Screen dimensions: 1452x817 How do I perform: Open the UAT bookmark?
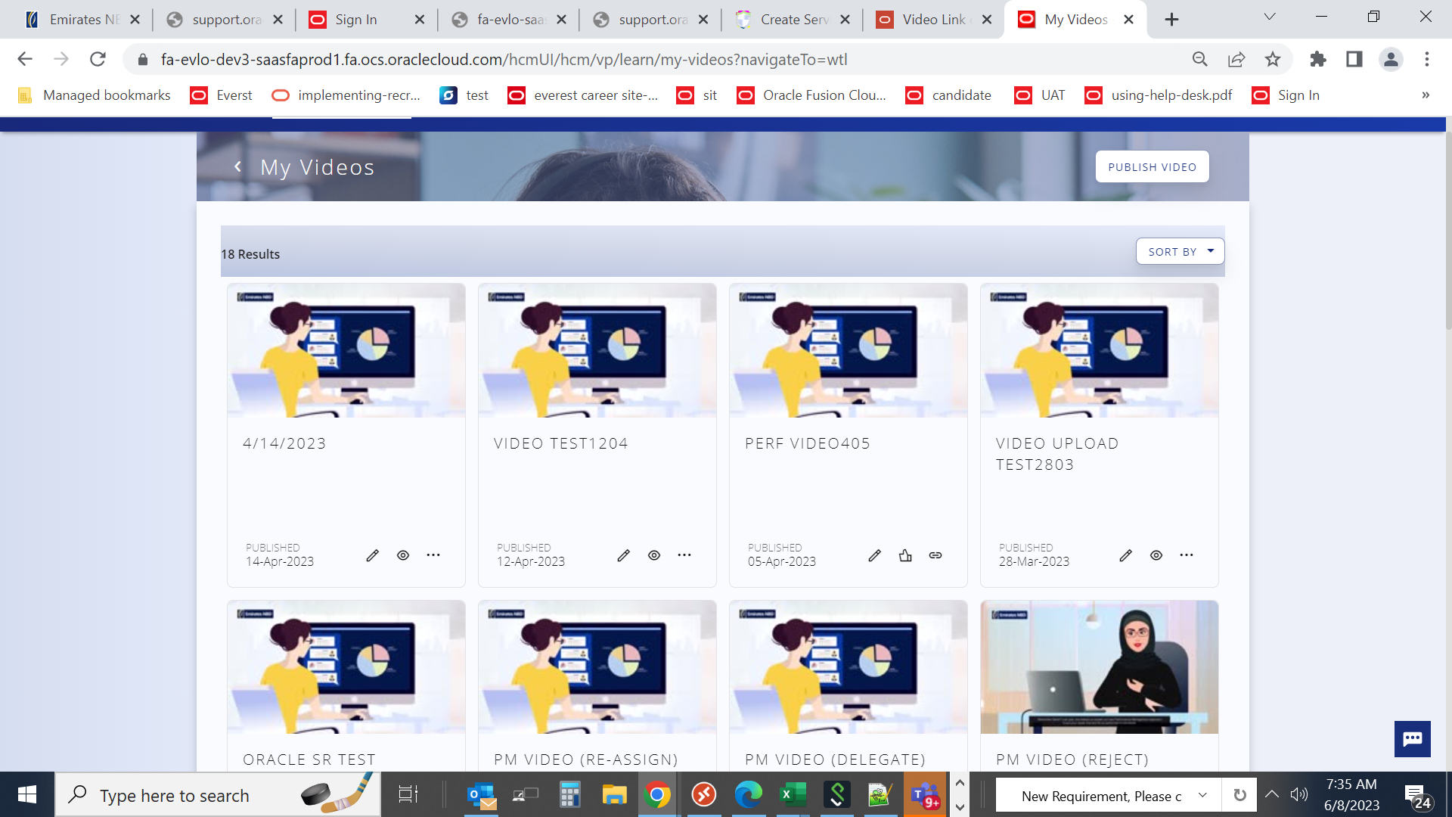(x=1040, y=95)
